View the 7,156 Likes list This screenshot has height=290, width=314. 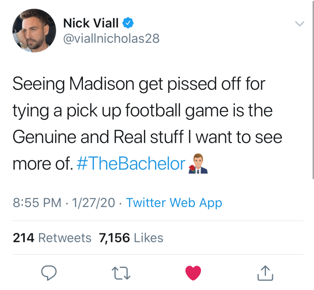tap(131, 238)
